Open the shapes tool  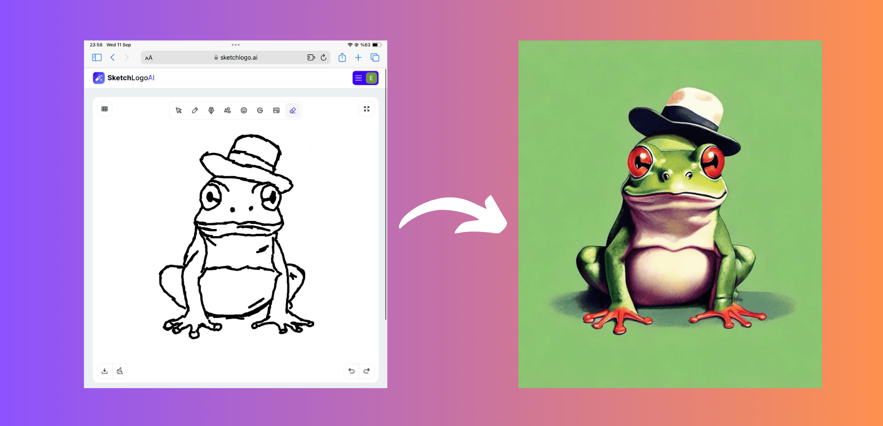(228, 110)
